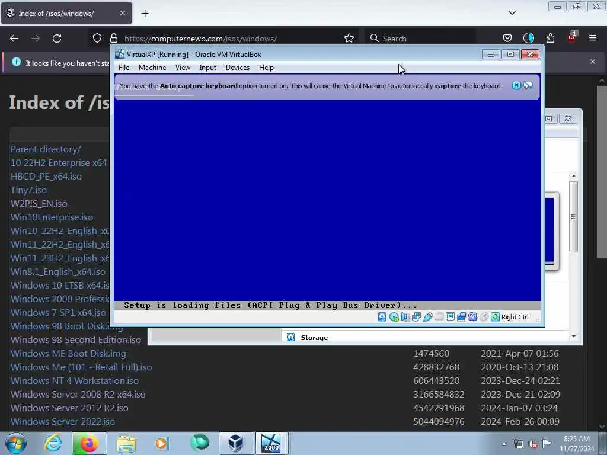Viewport: 607px width, 455px height.
Task: Click display indicator in VM status bar
Action: (x=451, y=317)
